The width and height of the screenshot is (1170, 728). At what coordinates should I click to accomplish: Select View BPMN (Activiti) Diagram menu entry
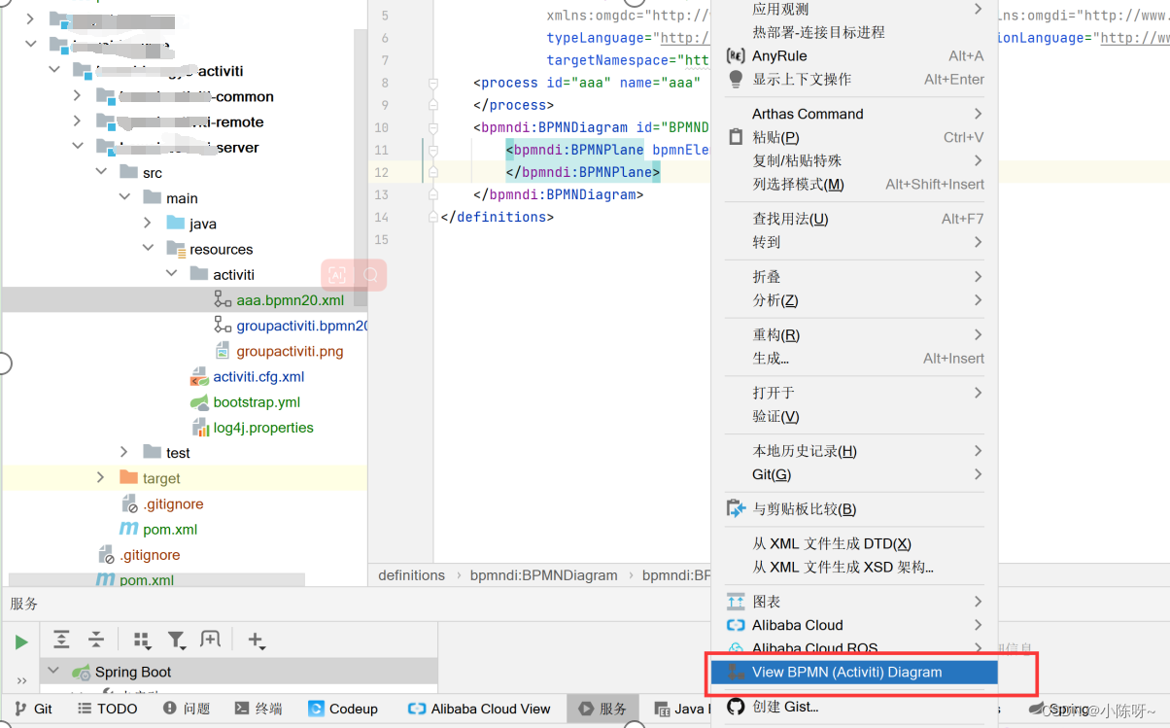[x=854, y=672]
